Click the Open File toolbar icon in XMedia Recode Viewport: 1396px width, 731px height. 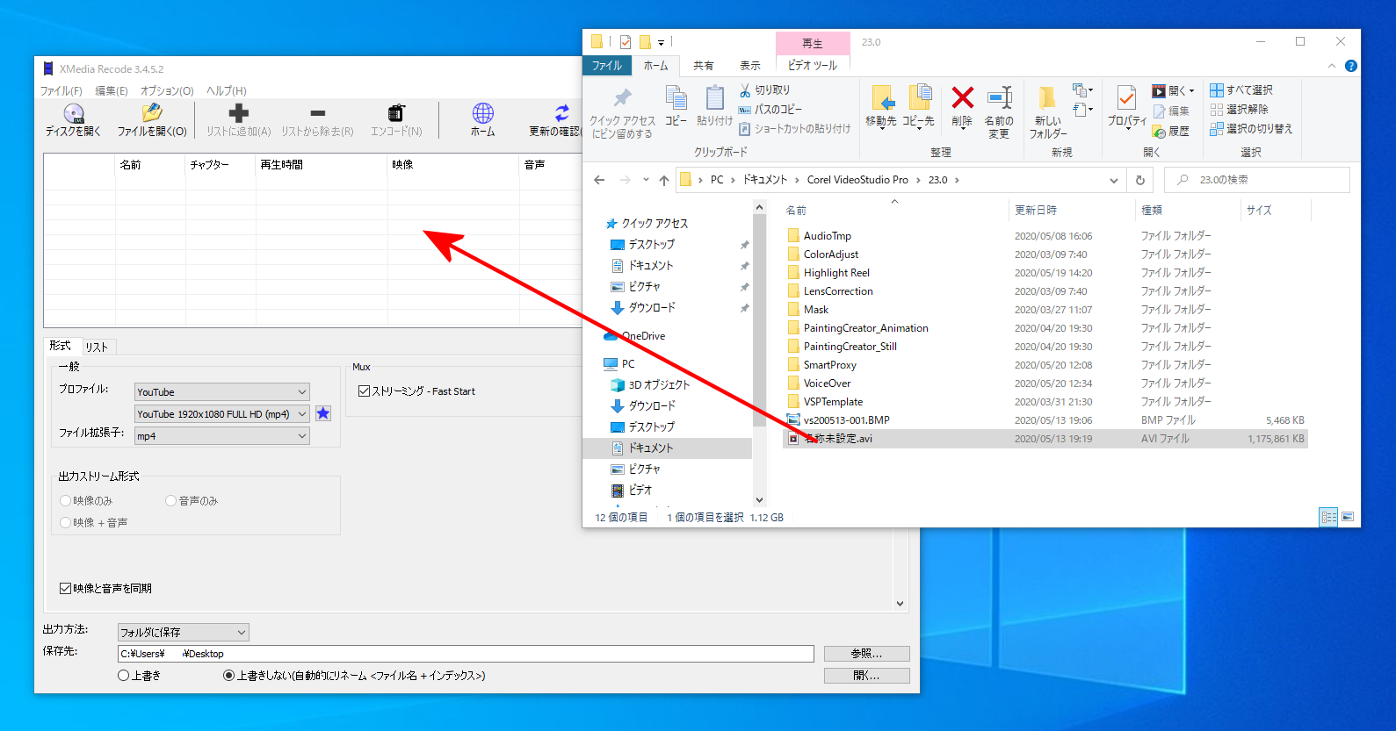[152, 120]
